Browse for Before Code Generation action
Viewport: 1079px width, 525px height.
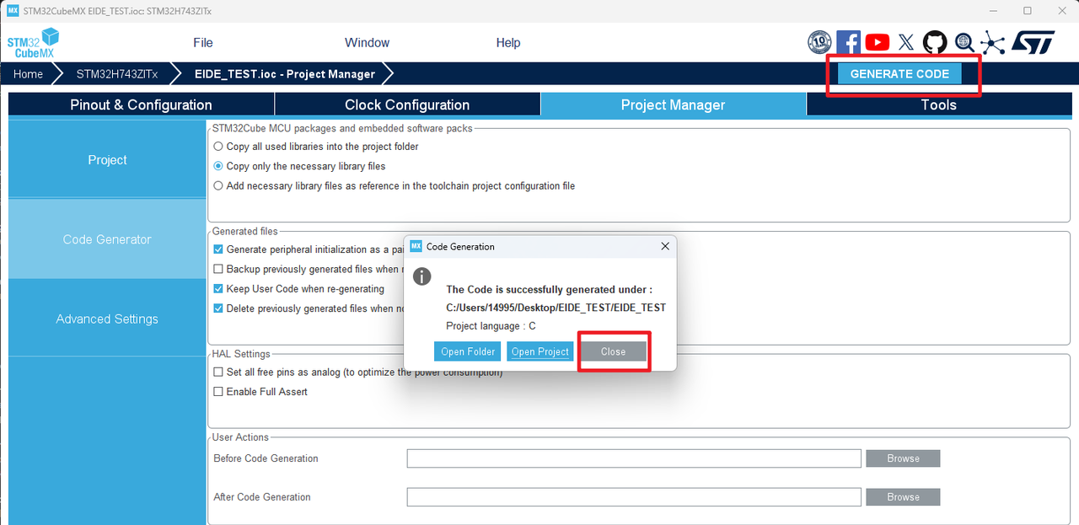pos(903,458)
